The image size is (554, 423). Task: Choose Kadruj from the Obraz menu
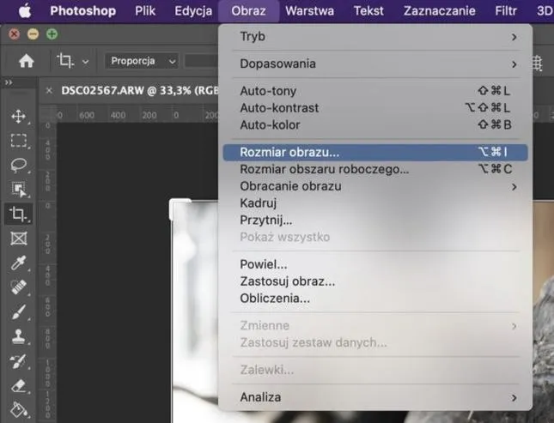375,203
